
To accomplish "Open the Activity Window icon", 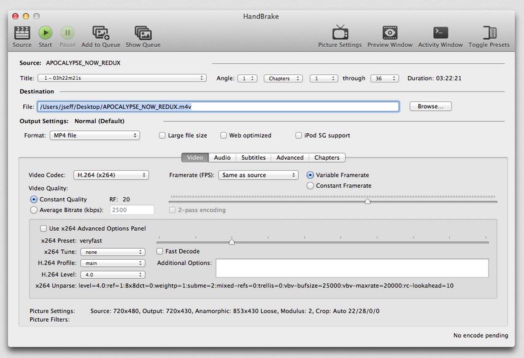I will pyautogui.click(x=441, y=33).
